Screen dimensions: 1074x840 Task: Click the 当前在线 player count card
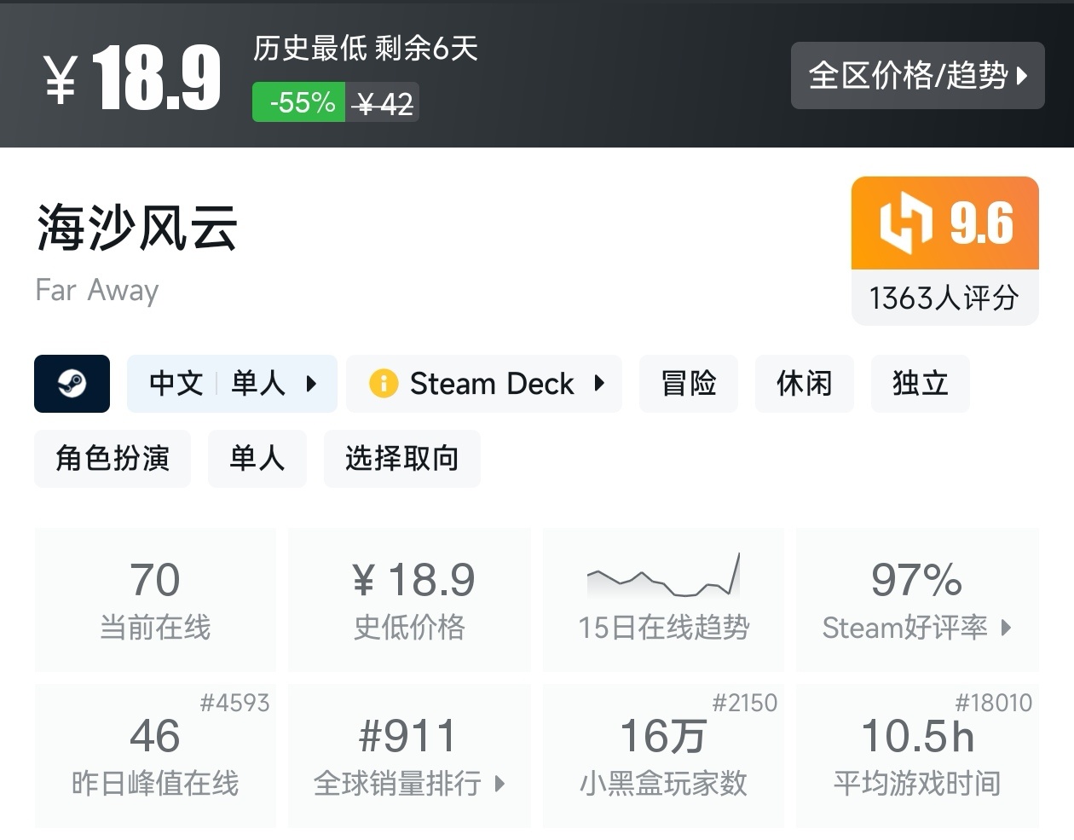click(154, 599)
